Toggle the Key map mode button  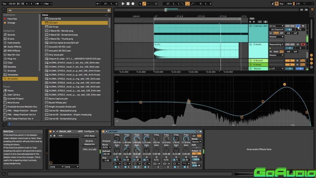pos(281,3)
